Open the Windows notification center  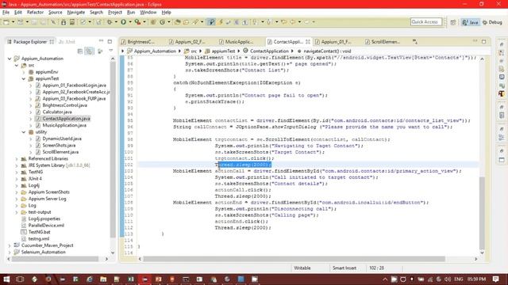pos(495,279)
